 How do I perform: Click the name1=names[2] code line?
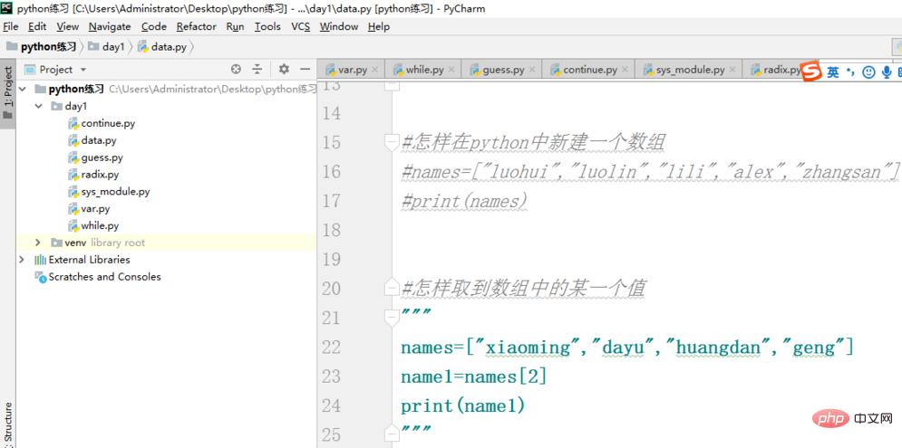tap(474, 377)
